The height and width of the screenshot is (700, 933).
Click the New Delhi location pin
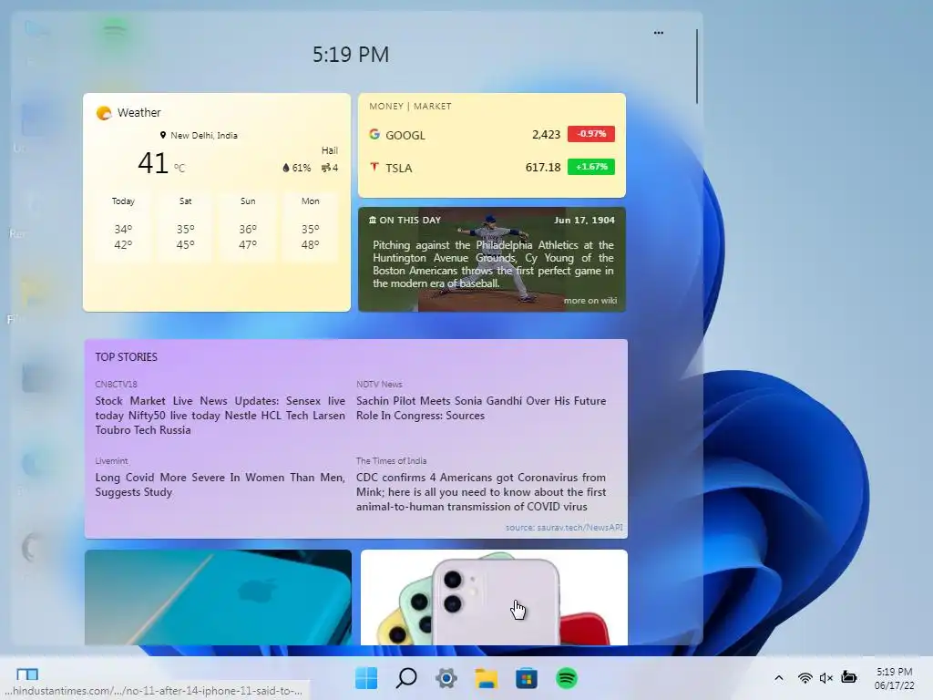pyautogui.click(x=163, y=135)
